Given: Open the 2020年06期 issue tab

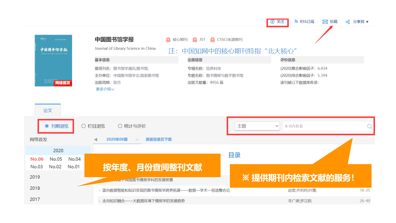Looking at the screenshot, I should pyautogui.click(x=117, y=139).
